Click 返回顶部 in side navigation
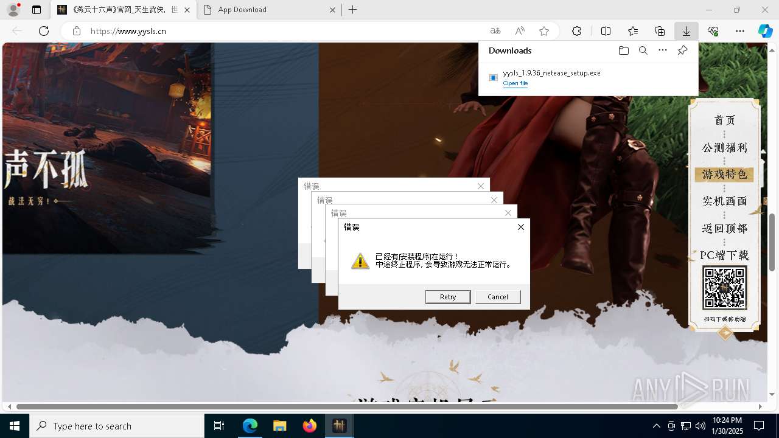 pyautogui.click(x=725, y=229)
